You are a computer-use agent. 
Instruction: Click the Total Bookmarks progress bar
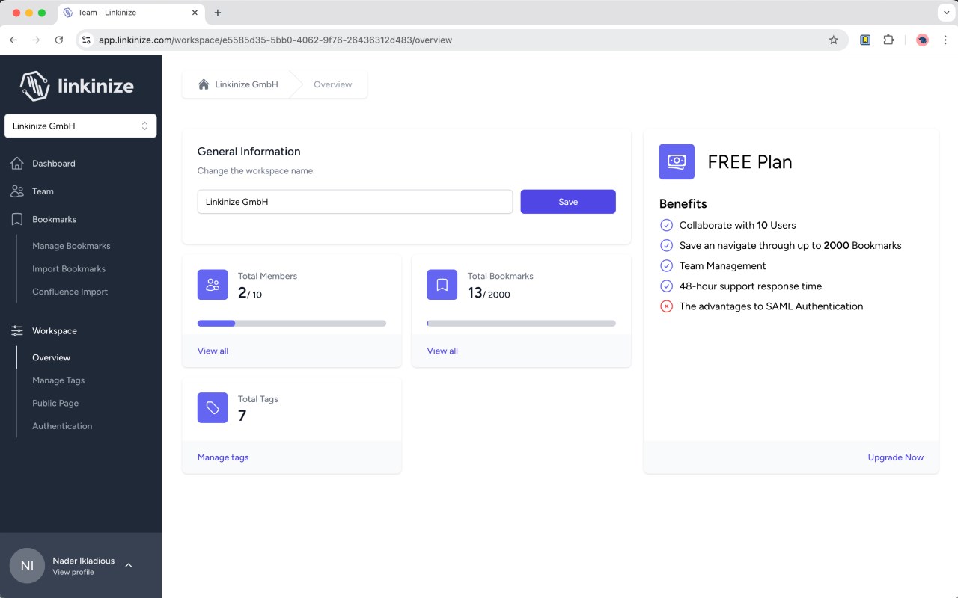tap(522, 324)
